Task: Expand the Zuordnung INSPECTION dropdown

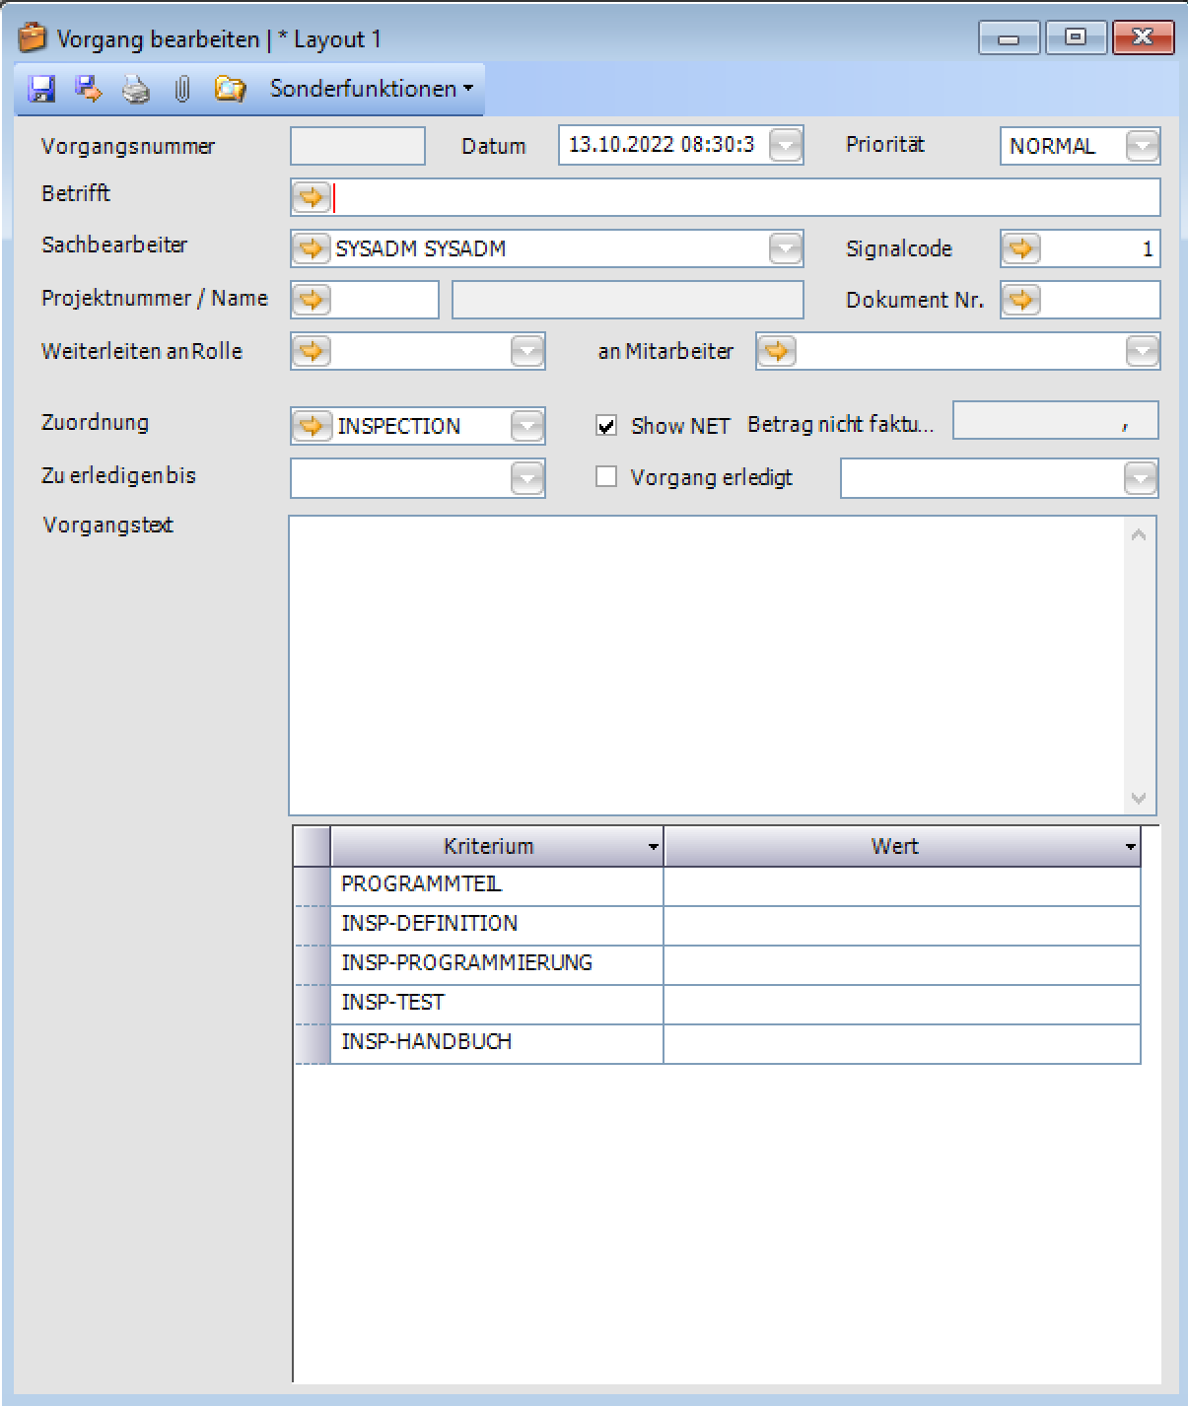Action: click(x=527, y=426)
